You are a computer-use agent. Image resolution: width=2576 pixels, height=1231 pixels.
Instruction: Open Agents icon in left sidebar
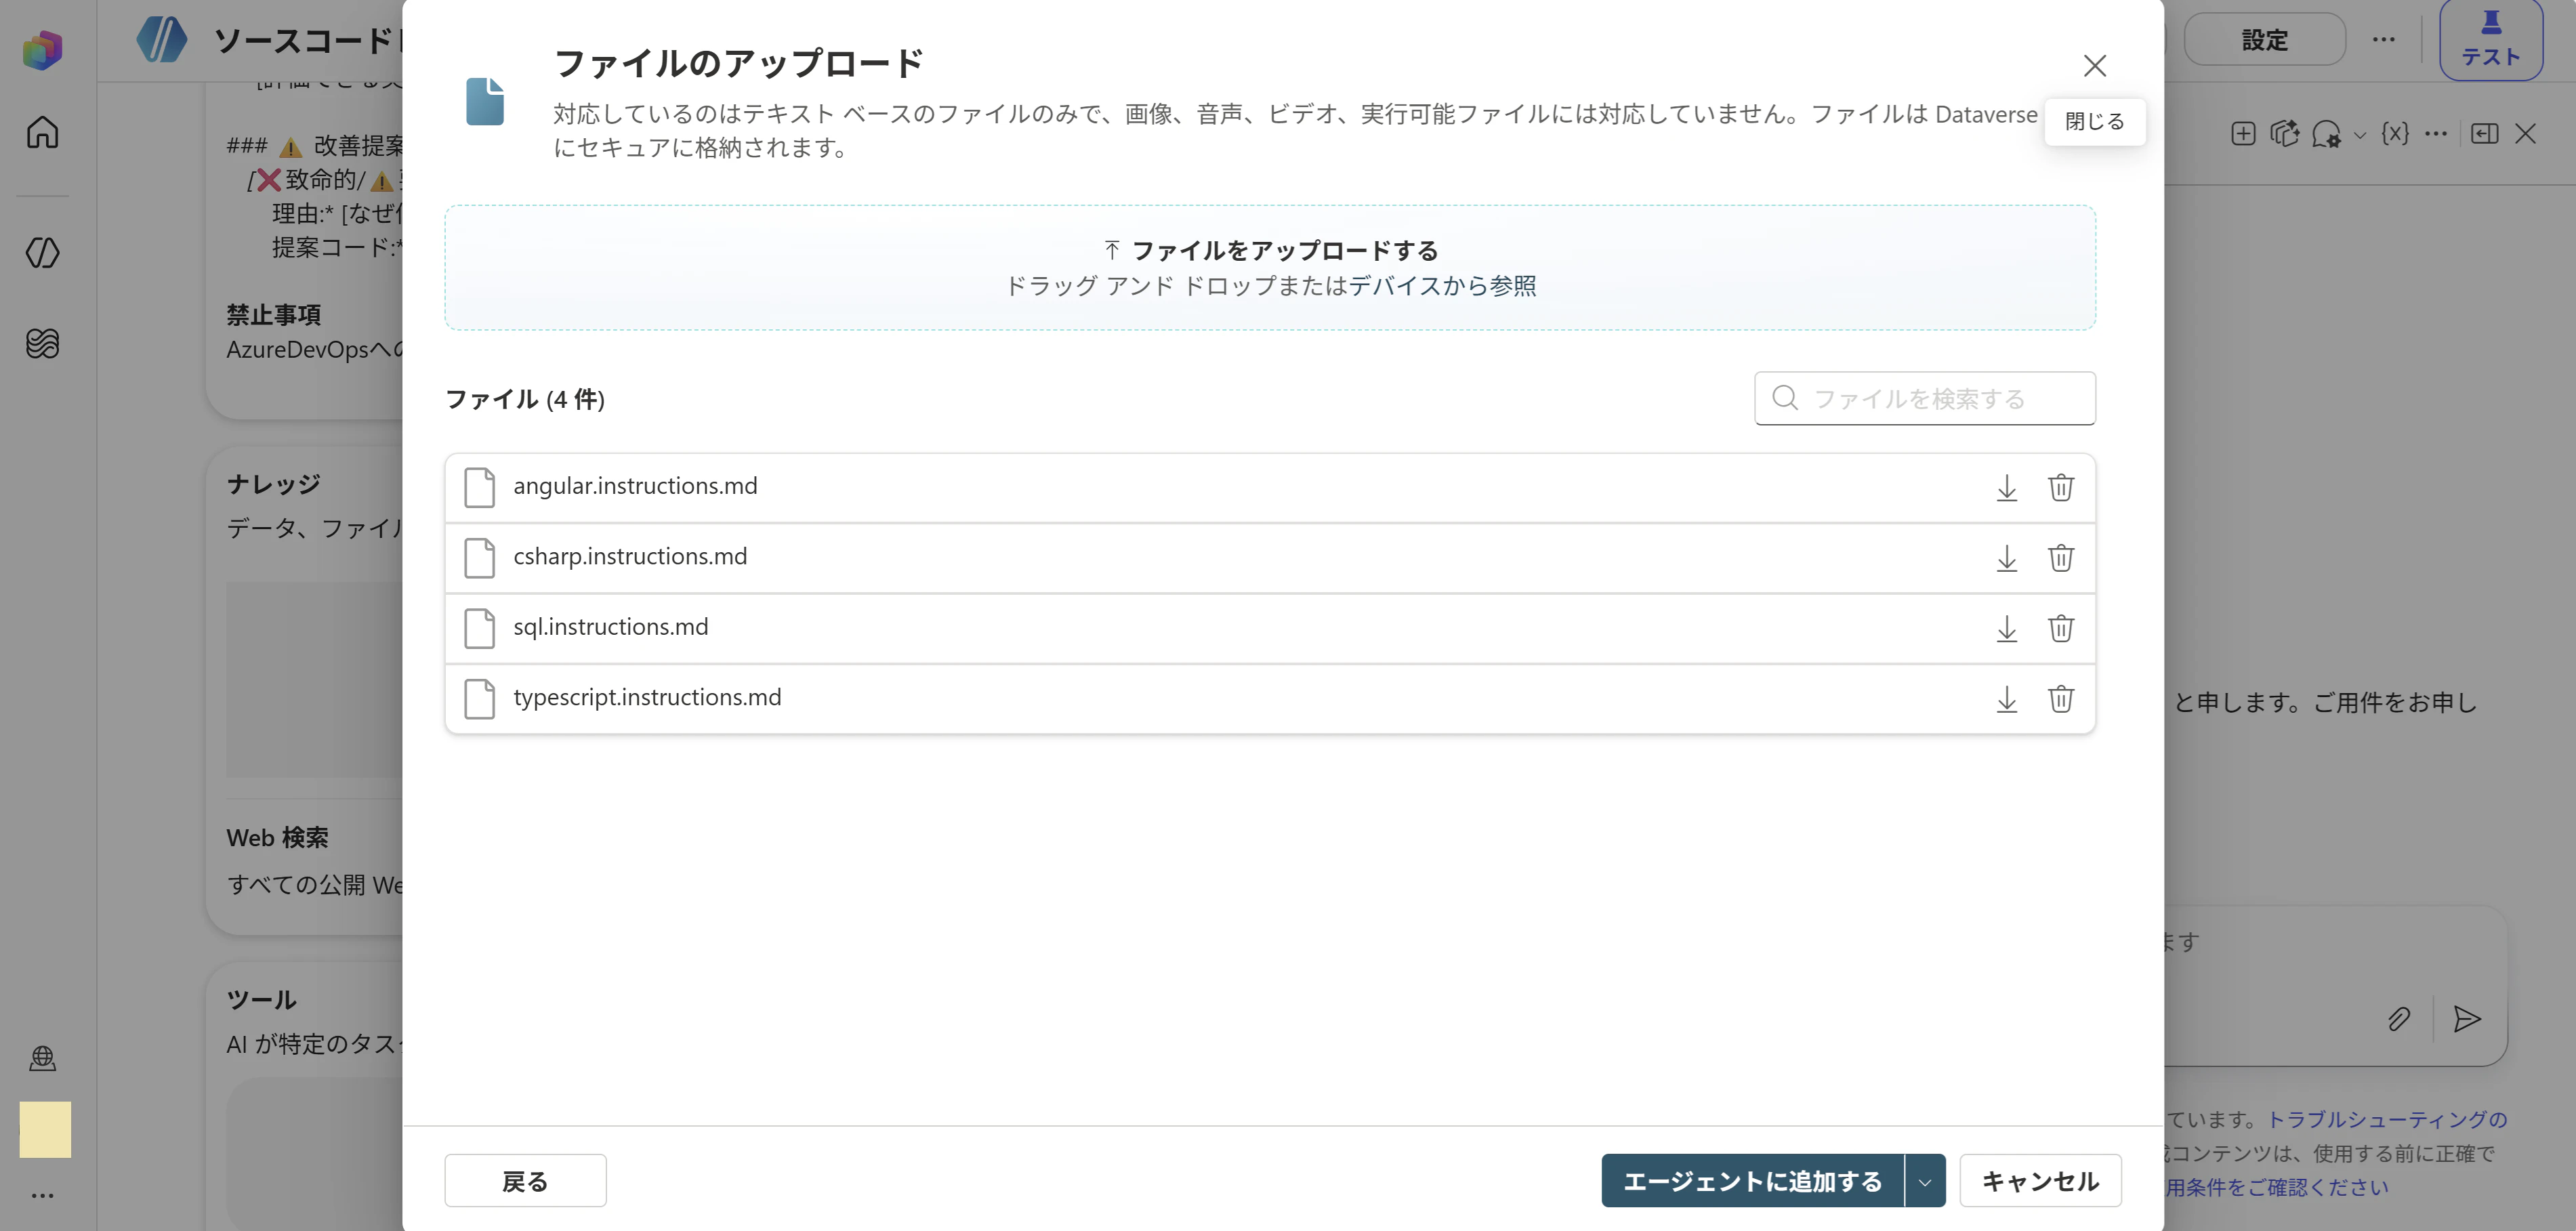(42, 253)
